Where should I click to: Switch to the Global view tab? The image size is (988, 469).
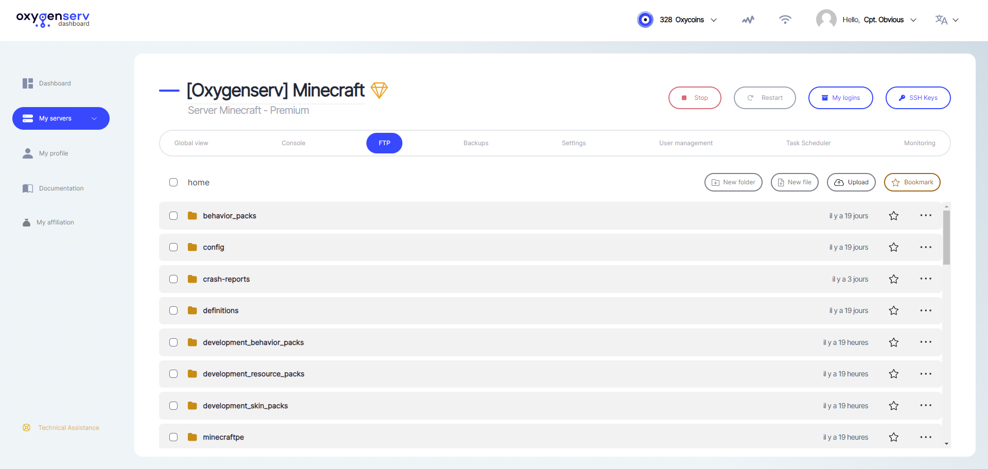(191, 143)
